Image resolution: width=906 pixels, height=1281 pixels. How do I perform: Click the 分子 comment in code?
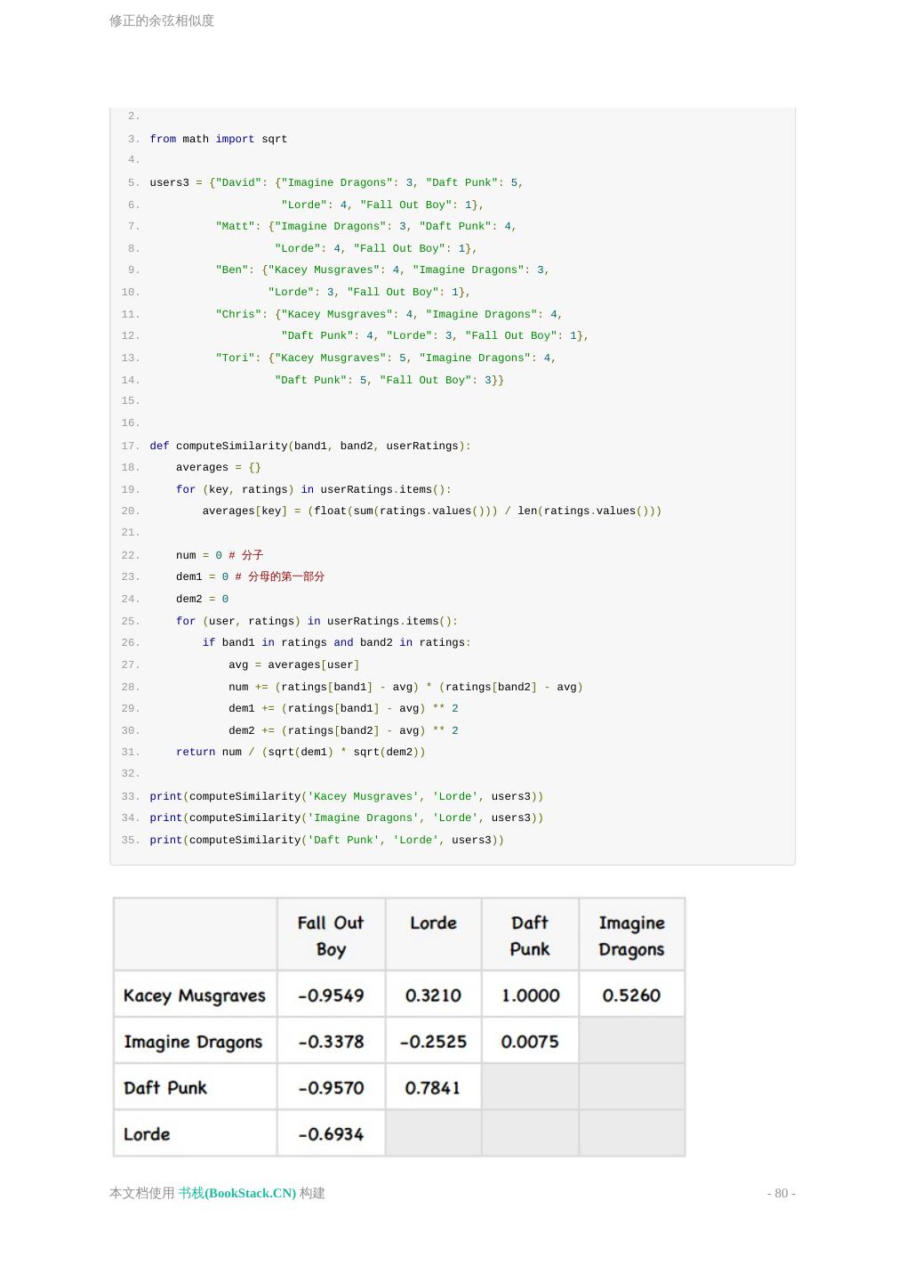pyautogui.click(x=253, y=555)
